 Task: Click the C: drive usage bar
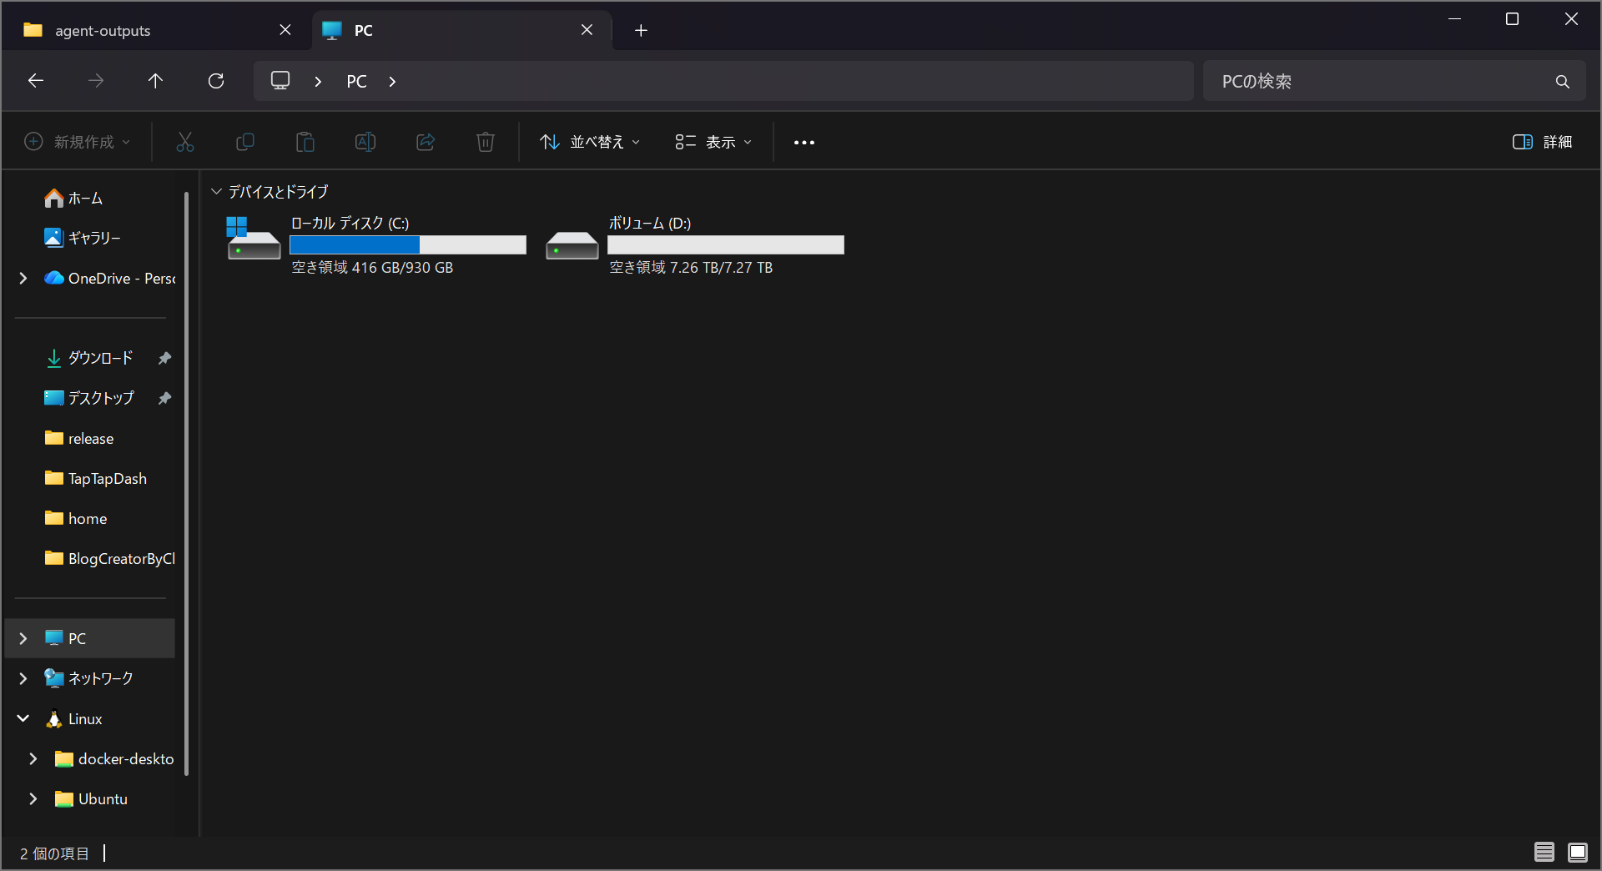(408, 244)
